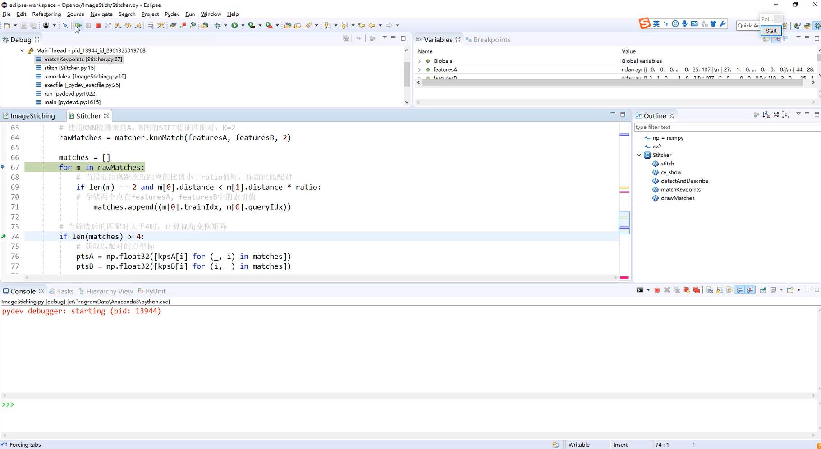Click the Step Into debug icon

[x=118, y=25]
